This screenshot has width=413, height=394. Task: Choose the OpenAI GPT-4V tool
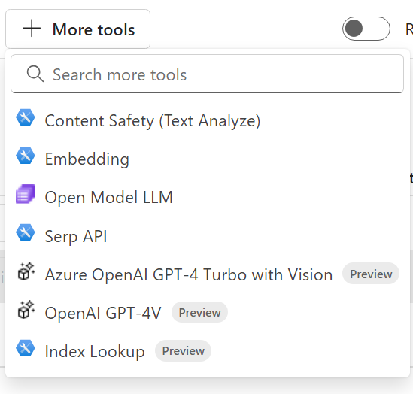(x=208, y=313)
